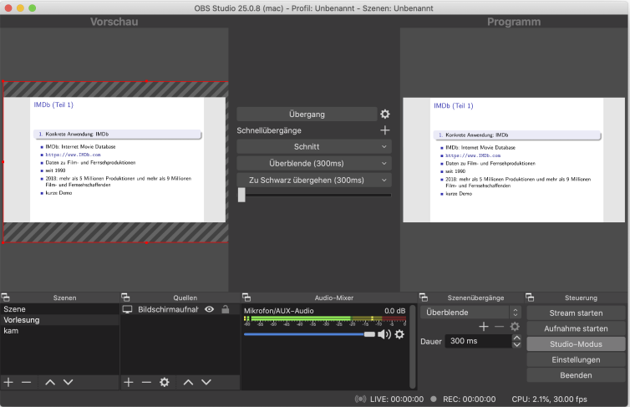This screenshot has height=407, width=630.
Task: Click recording status dot beside REC
Action: 434,399
